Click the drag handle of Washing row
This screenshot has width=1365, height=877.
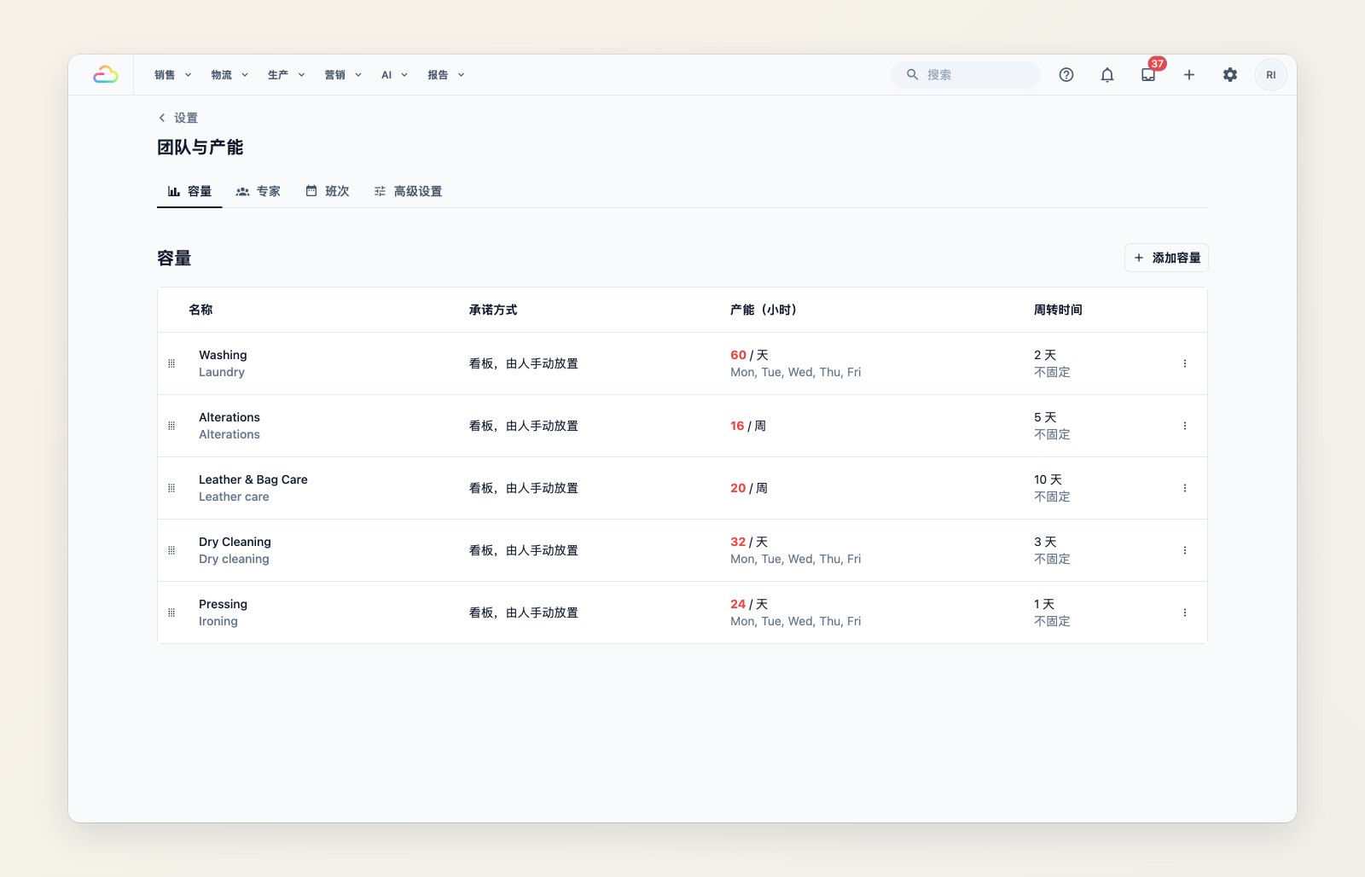tap(171, 363)
